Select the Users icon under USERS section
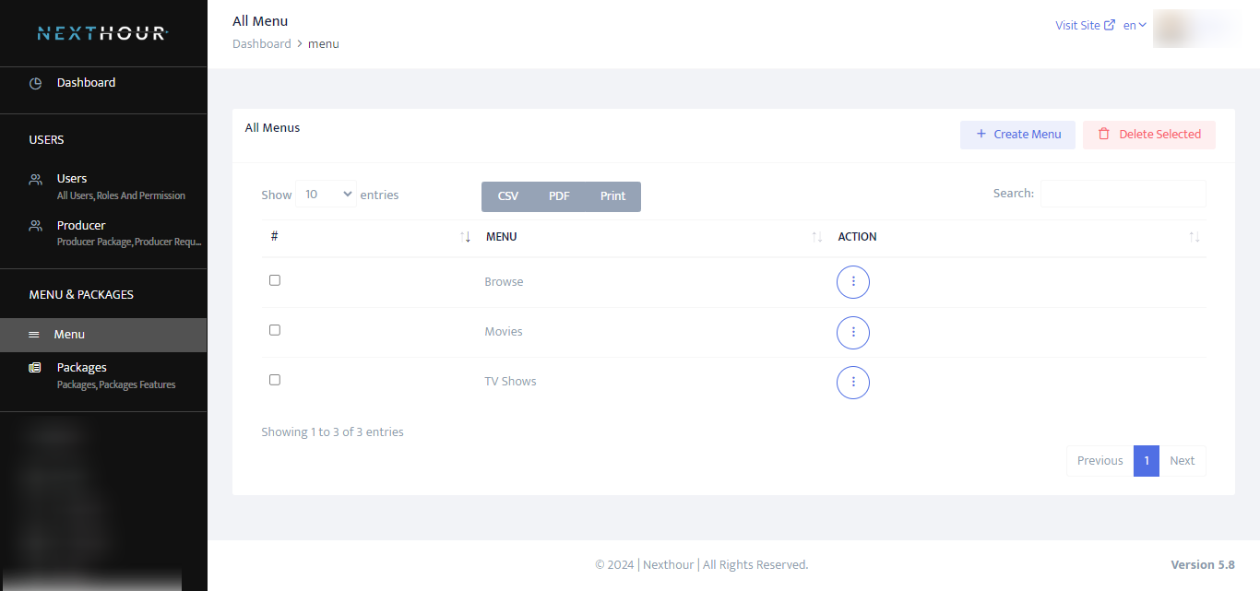The image size is (1260, 591). coord(35,178)
